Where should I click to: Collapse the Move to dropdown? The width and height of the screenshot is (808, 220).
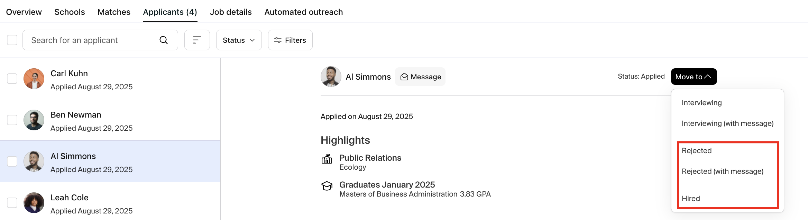pyautogui.click(x=694, y=77)
